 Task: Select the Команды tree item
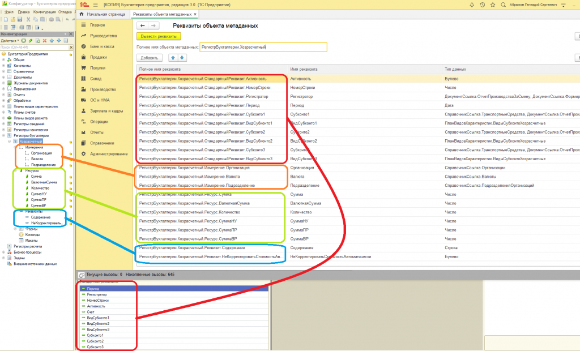pos(32,234)
